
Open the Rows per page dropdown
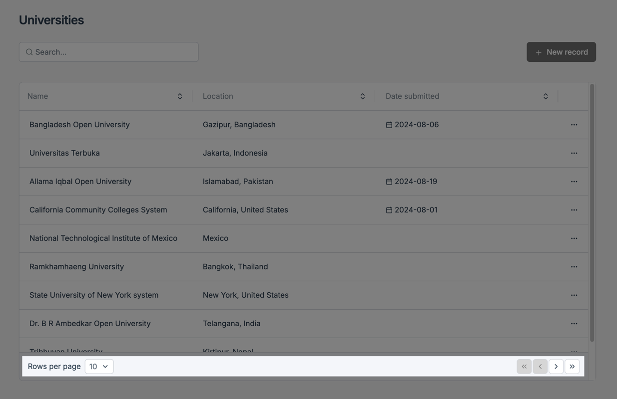99,367
